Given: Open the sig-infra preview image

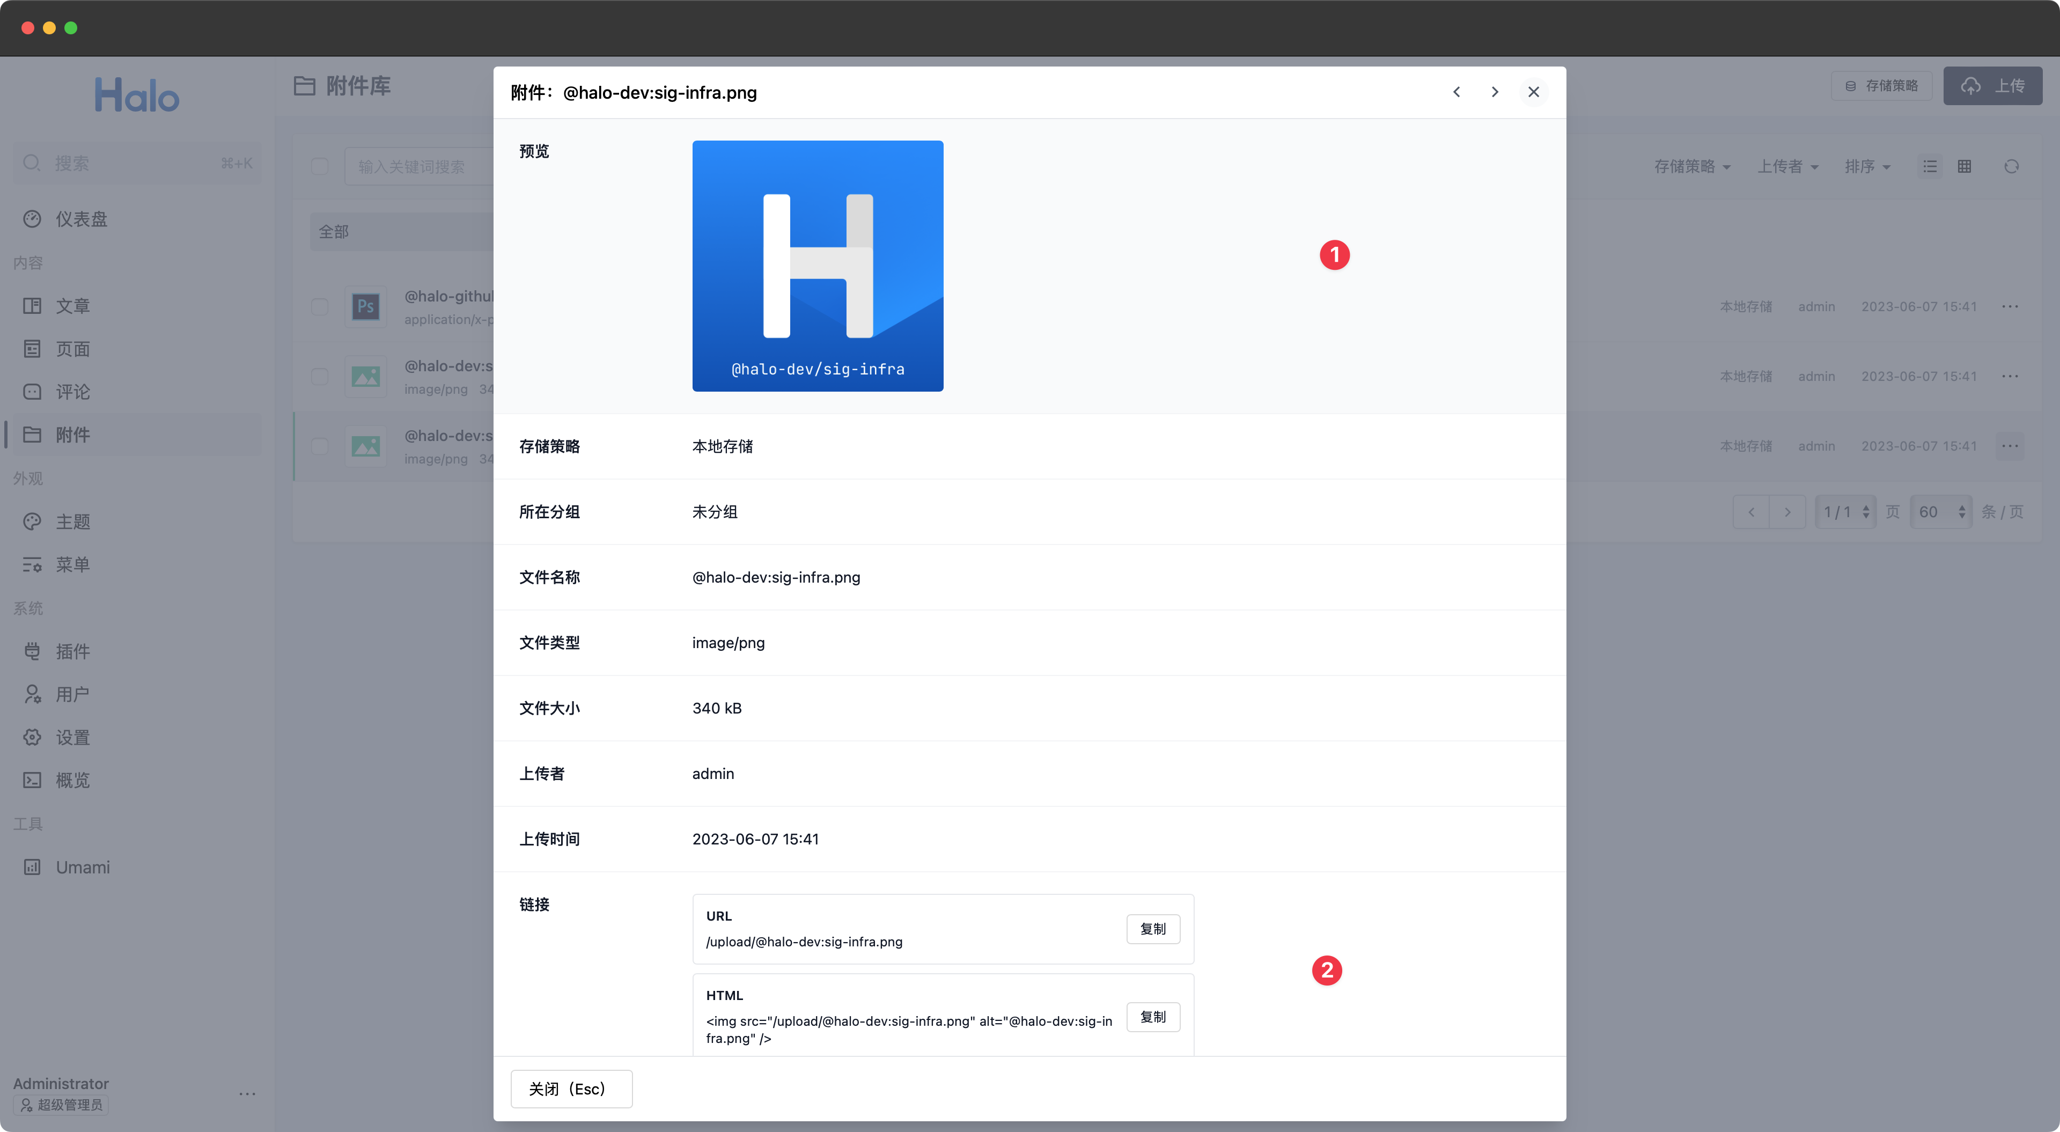Looking at the screenshot, I should (x=817, y=266).
